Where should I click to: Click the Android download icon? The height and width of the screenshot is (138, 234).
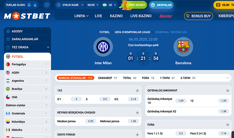pyautogui.click(x=29, y=5)
